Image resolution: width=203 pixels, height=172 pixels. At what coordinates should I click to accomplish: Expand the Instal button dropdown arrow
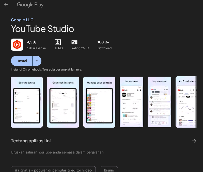click(x=37, y=61)
